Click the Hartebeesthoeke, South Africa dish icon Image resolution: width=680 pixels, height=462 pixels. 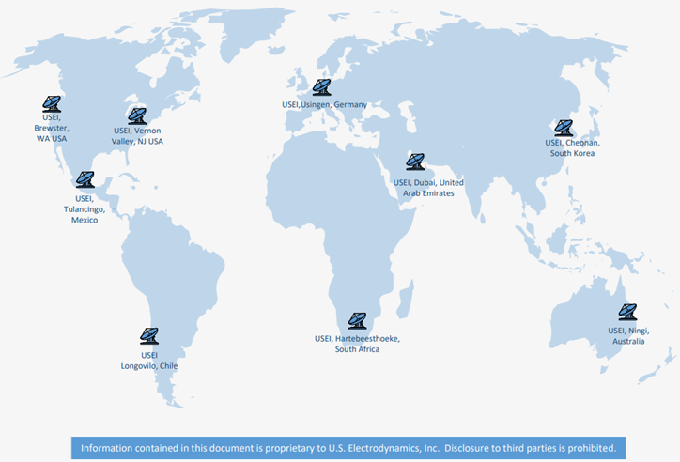357,321
